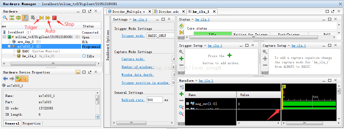Click hw_ila_1 link in Status header
The height and width of the screenshot is (129, 344).
point(202,19)
